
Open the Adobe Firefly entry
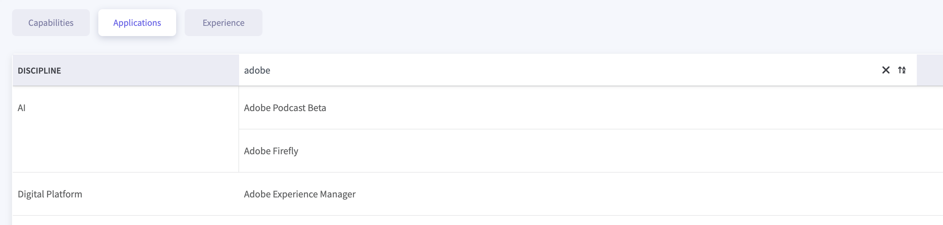click(271, 151)
